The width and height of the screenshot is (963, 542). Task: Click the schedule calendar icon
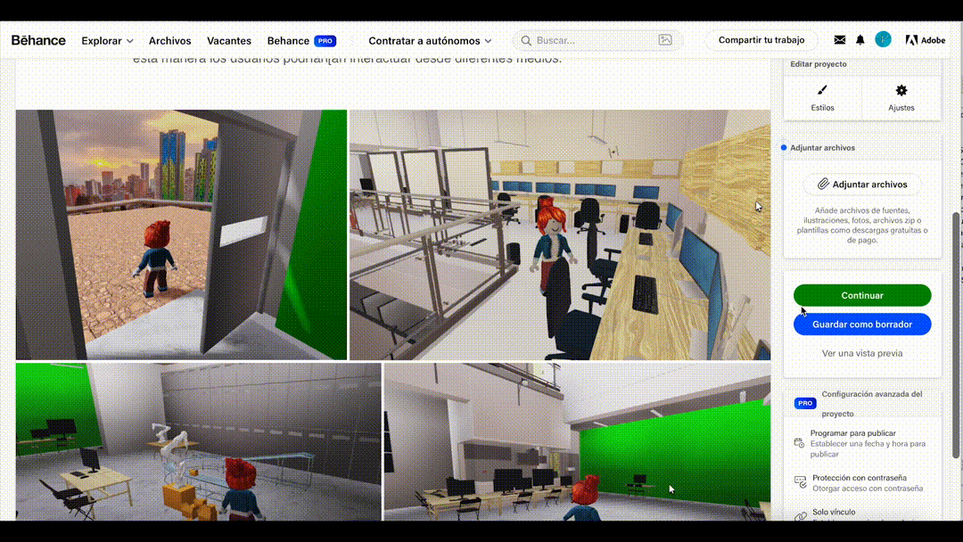click(x=799, y=442)
